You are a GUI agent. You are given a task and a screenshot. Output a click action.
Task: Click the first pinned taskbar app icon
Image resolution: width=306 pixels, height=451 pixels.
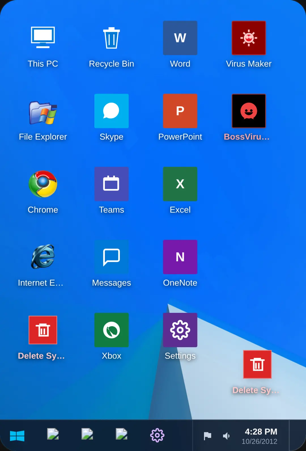53,434
